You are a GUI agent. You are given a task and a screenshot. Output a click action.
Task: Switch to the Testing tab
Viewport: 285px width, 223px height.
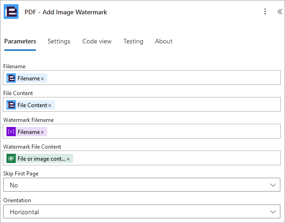133,42
